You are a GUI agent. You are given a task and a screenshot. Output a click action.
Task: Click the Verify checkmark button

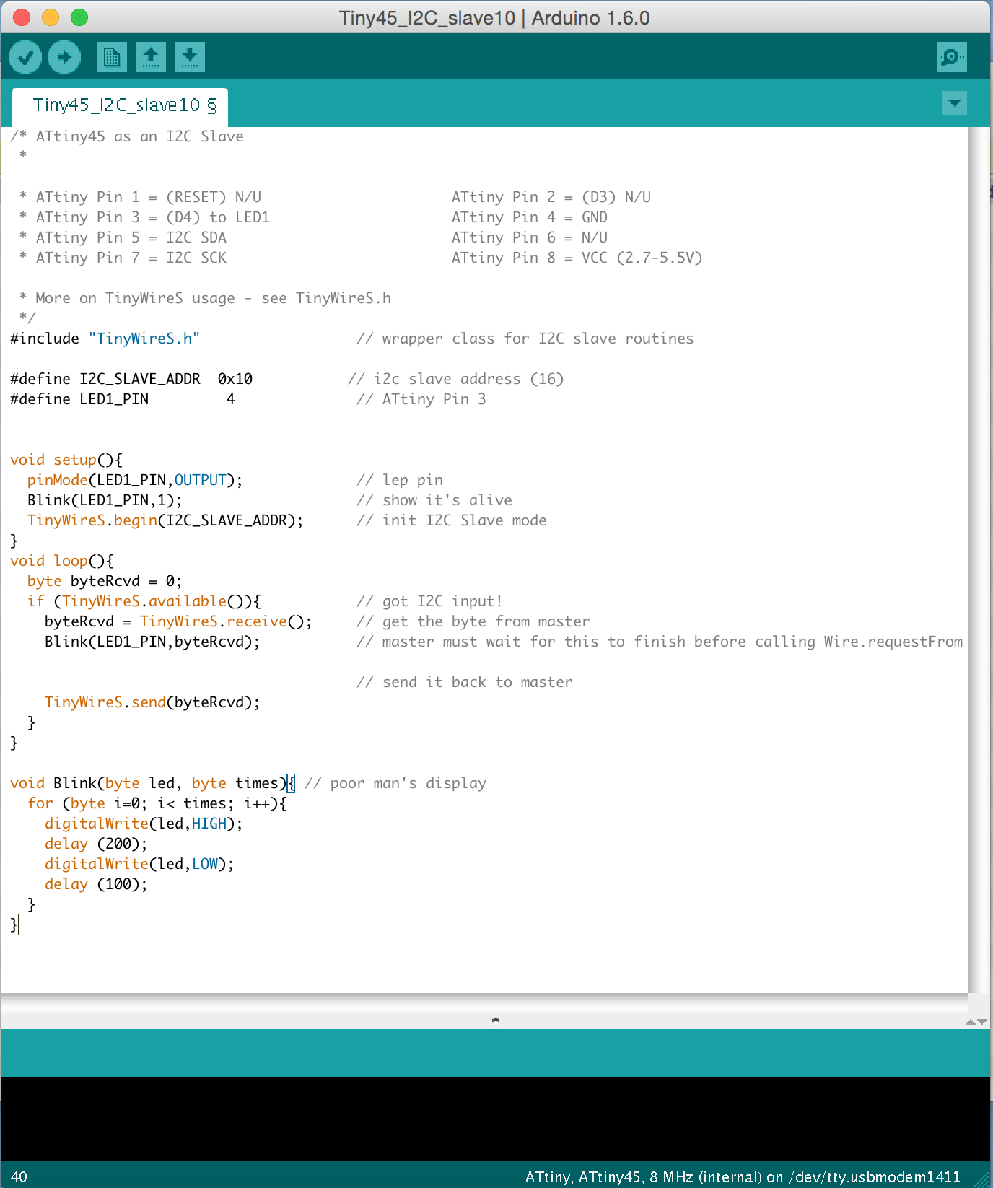click(x=25, y=57)
